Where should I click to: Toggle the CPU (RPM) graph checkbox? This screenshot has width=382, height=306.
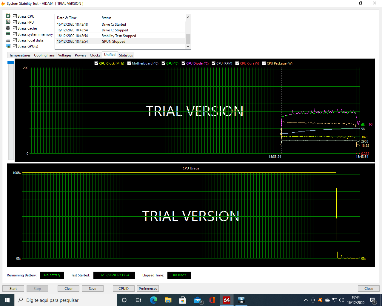point(213,63)
